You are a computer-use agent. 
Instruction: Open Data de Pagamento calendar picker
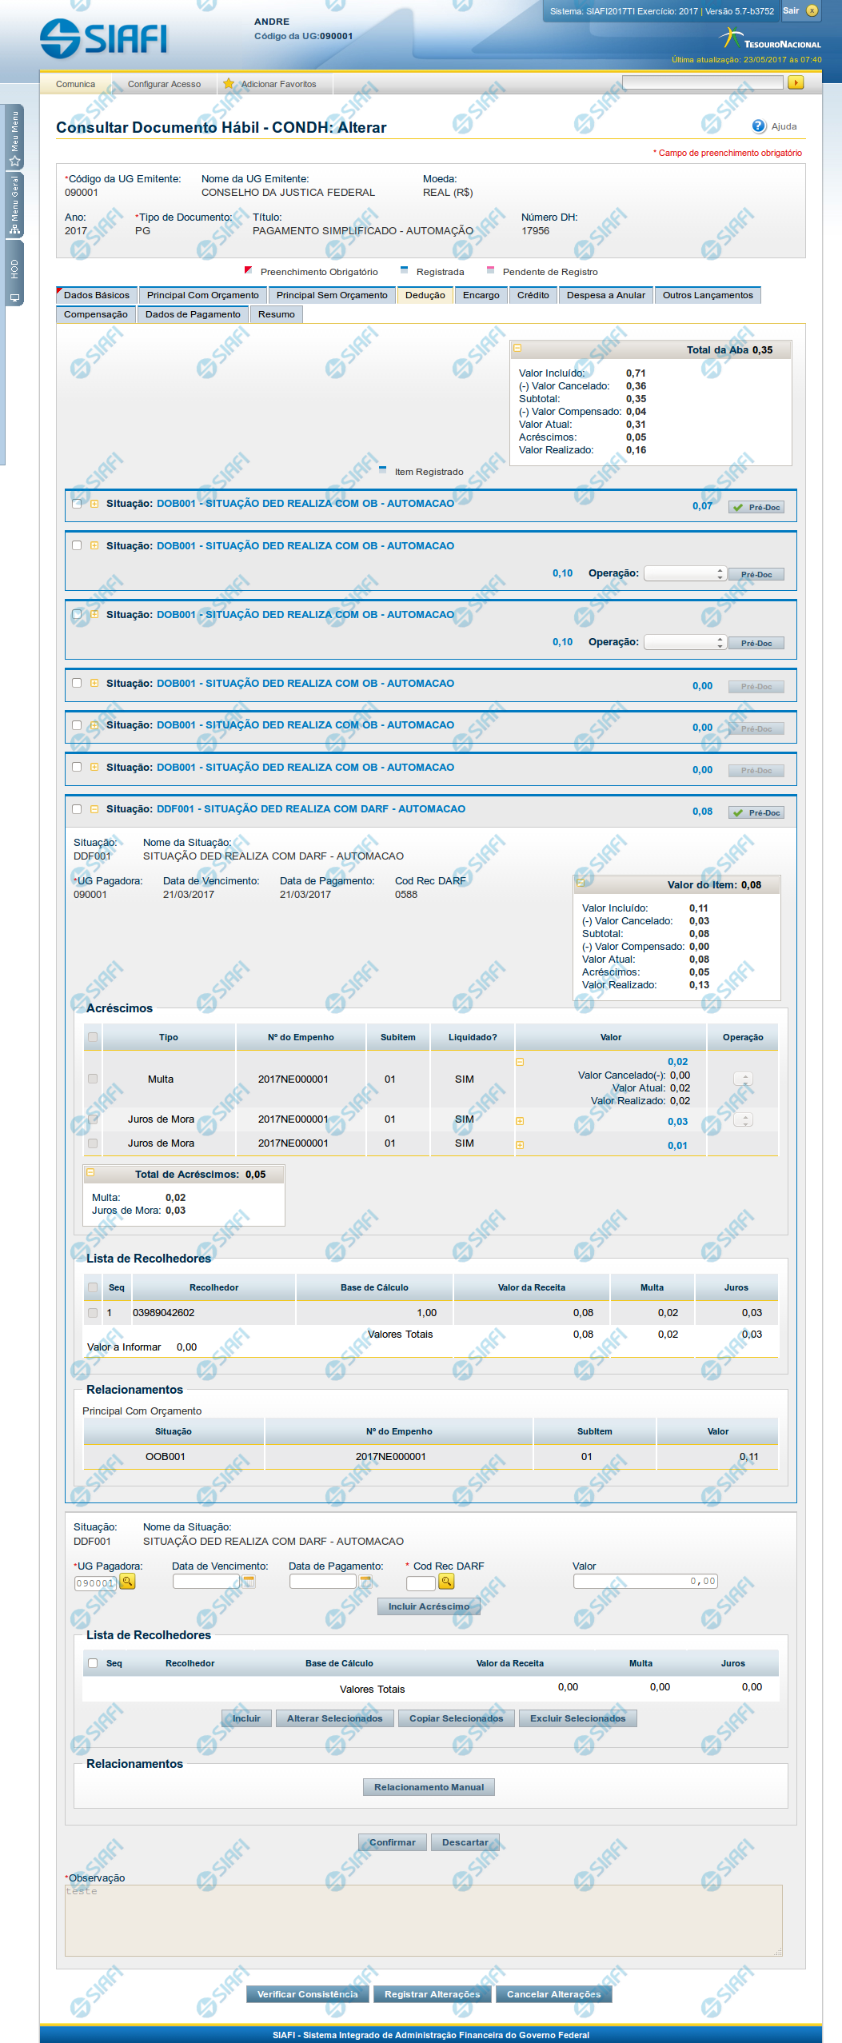pyautogui.click(x=365, y=1582)
